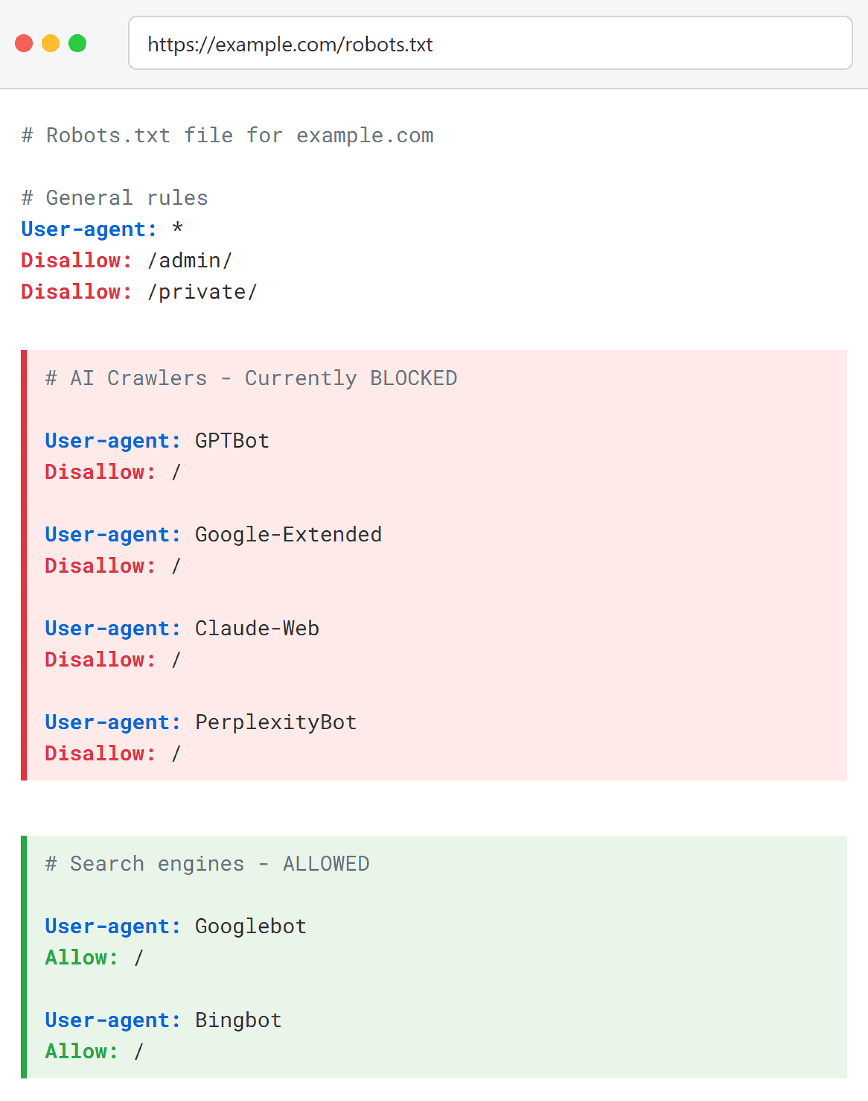This screenshot has height=1101, width=868.
Task: Click the Disallow rule under PerplexityBot
Action: tap(113, 754)
